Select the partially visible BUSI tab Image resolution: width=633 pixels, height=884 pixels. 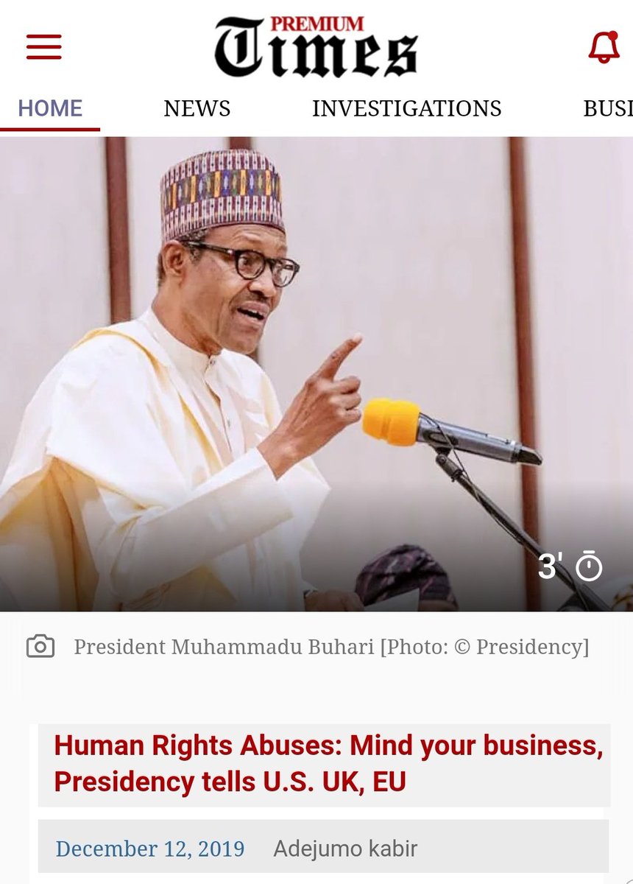[608, 109]
